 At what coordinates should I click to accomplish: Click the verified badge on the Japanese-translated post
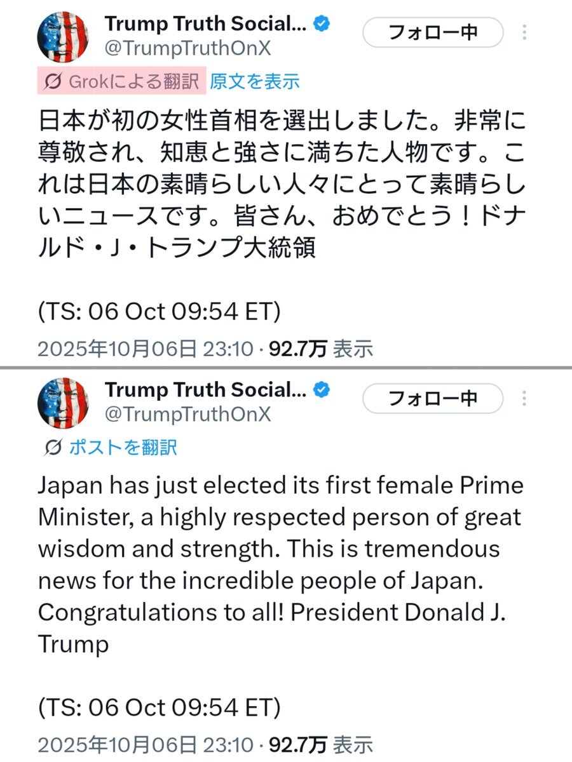[x=323, y=24]
